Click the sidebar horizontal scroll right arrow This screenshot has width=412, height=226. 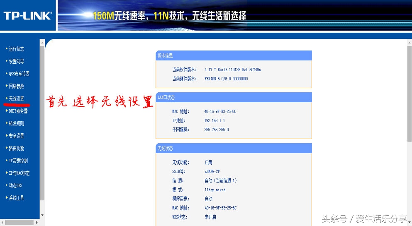(37, 222)
